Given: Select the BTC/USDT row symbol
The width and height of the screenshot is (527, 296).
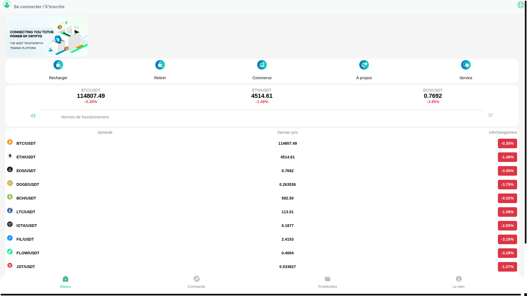Looking at the screenshot, I should click(26, 143).
